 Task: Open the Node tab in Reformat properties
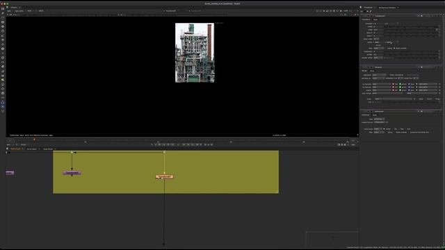click(375, 115)
